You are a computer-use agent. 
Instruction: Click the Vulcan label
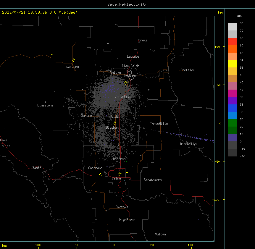[161, 234]
